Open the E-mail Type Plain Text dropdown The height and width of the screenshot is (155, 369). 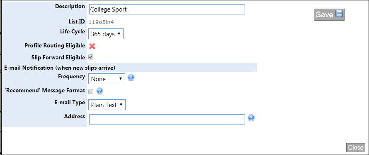coord(107,105)
